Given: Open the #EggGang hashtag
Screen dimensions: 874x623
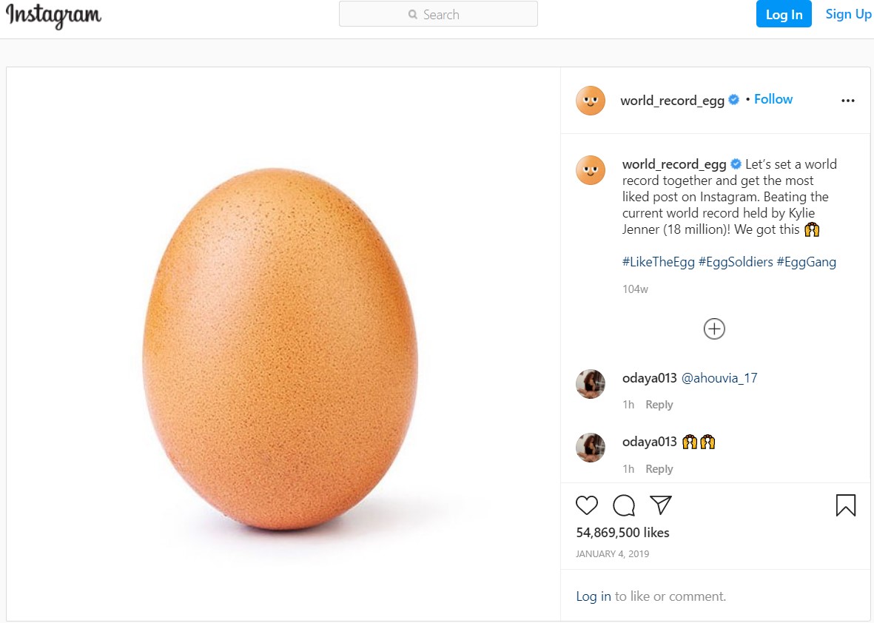Looking at the screenshot, I should point(806,262).
